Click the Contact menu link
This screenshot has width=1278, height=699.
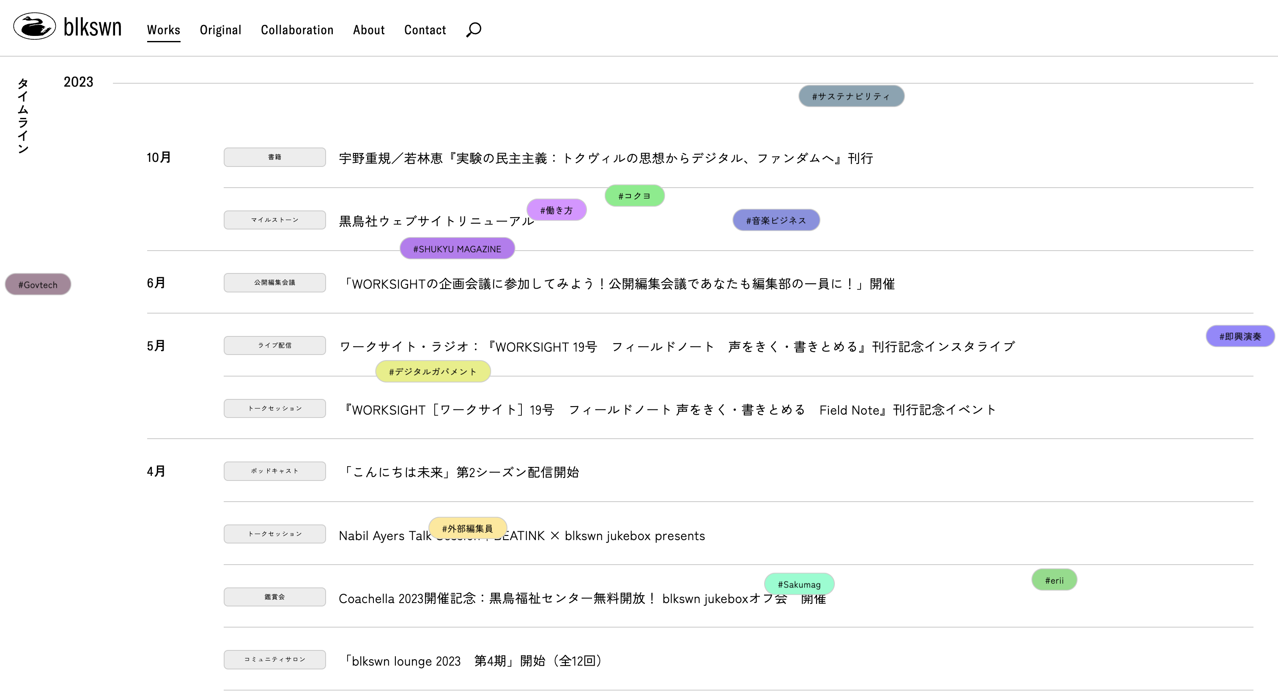point(425,30)
